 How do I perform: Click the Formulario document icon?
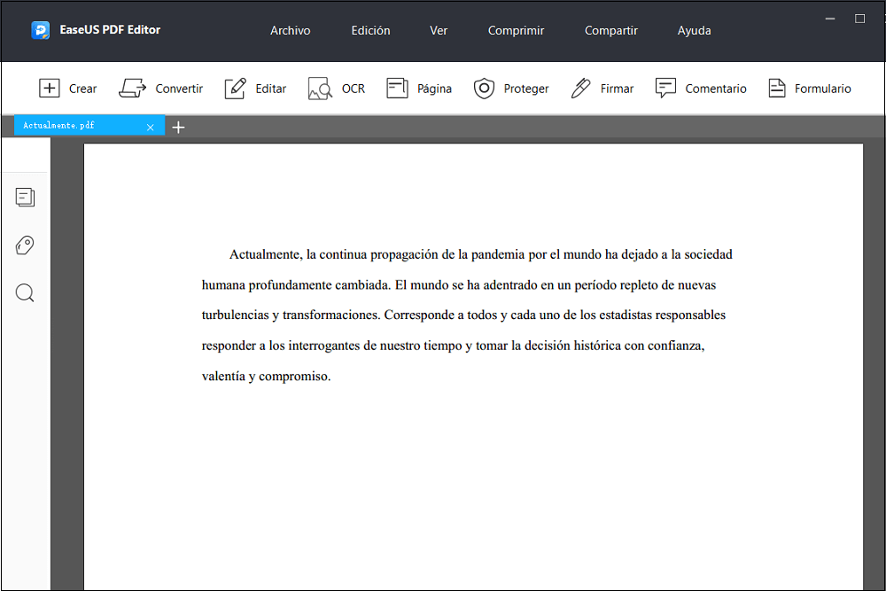click(777, 88)
